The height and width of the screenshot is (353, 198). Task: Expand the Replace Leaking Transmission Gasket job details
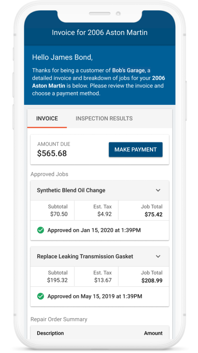[158, 256]
